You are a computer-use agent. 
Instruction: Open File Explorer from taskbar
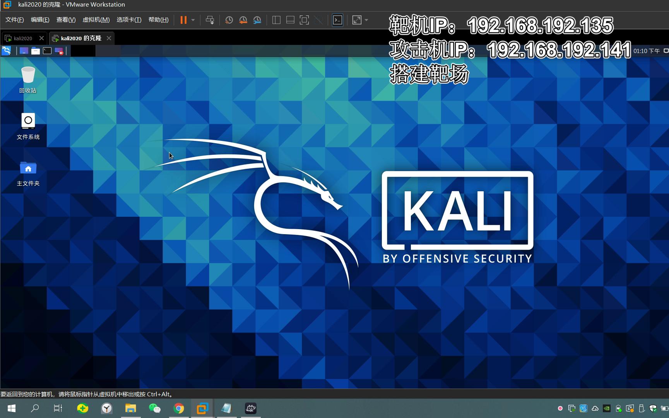tap(130, 408)
